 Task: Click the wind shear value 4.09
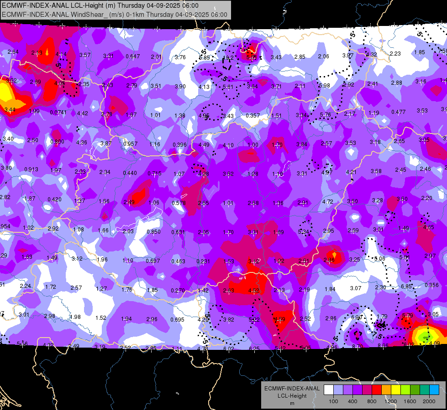(435, 343)
